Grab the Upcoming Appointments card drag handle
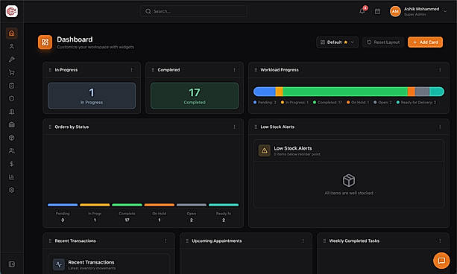 click(187, 240)
